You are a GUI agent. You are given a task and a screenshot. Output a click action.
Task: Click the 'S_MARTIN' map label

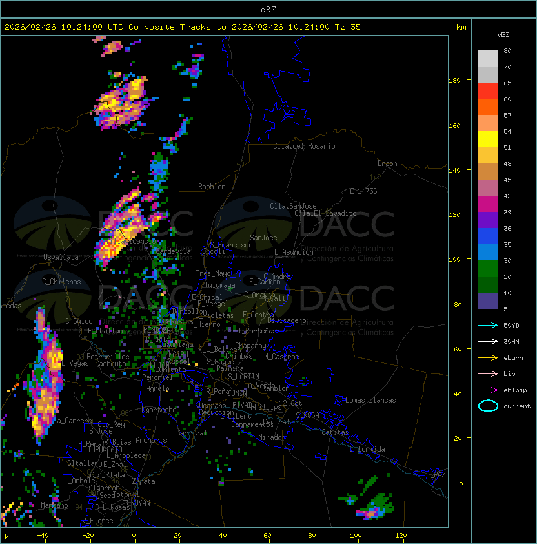point(243,377)
